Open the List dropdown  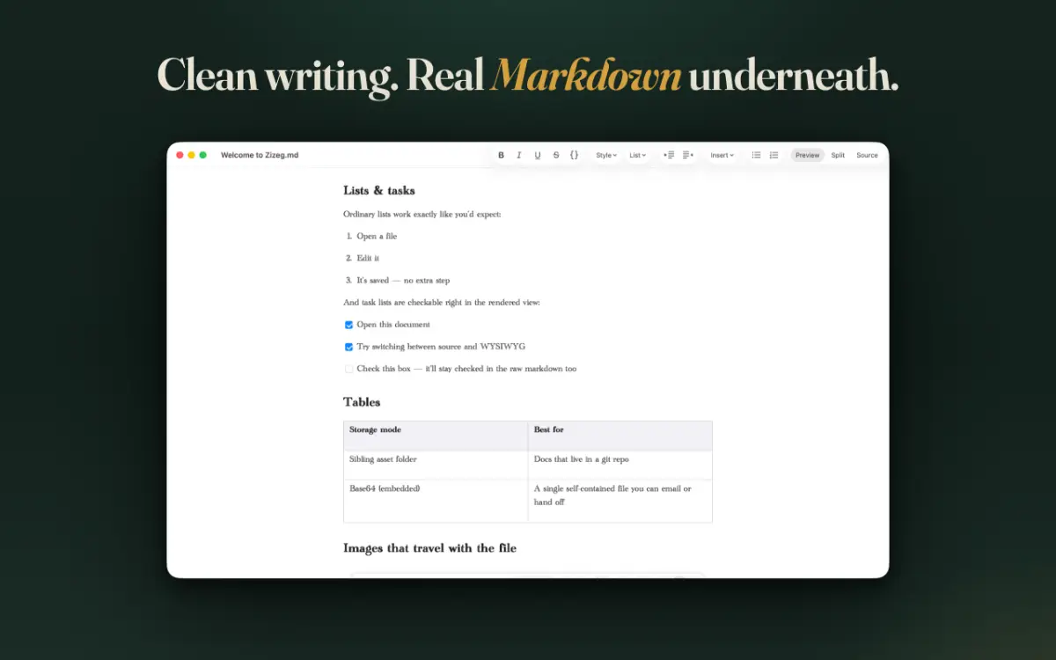click(638, 155)
